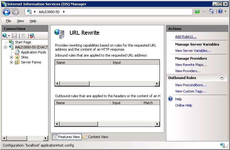Click the server icon in the address bar
Screen dimensions: 230x150
coord(29,12)
